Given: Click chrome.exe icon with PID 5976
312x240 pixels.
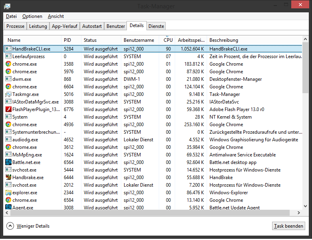Looking at the screenshot, I should tap(8, 72).
